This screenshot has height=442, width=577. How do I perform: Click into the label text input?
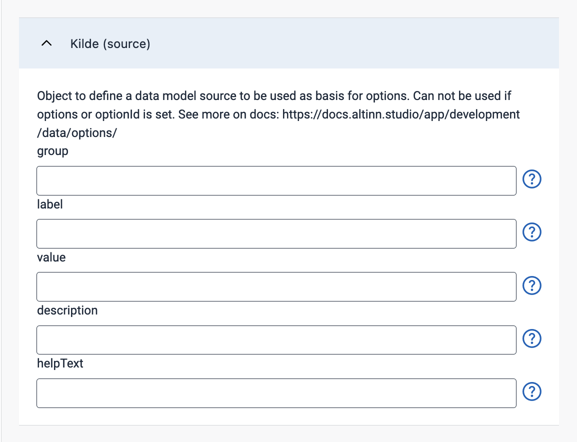coord(276,233)
